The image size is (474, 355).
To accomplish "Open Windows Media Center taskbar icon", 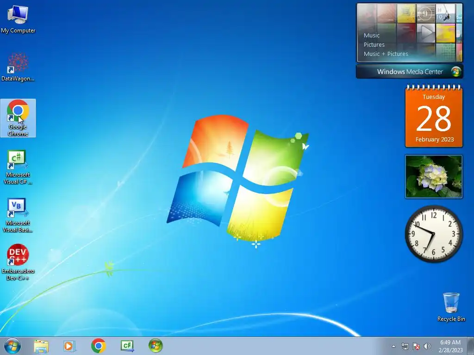I will click(156, 346).
